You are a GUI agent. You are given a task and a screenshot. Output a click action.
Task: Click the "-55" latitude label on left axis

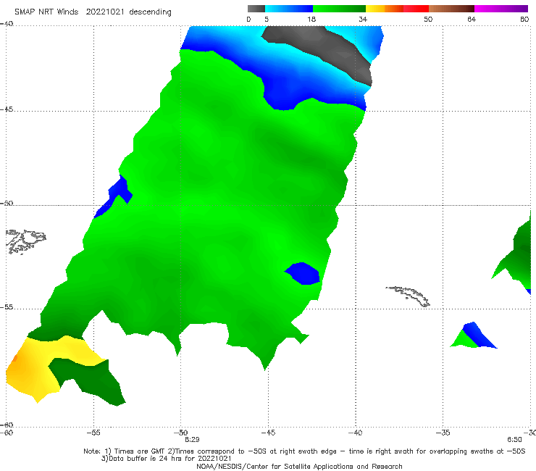(x=7, y=307)
